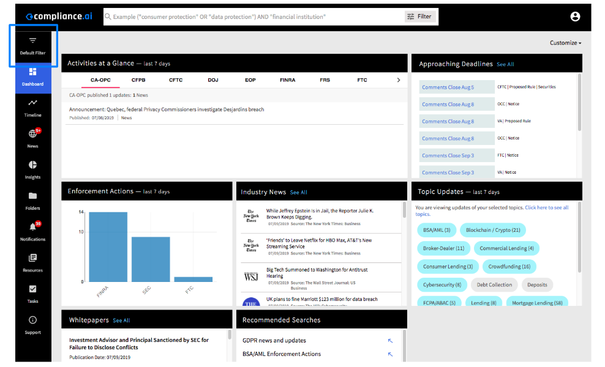Click the Topic Updates panel scrollbar
Image resolution: width=605 pixels, height=367 pixels.
click(x=579, y=237)
